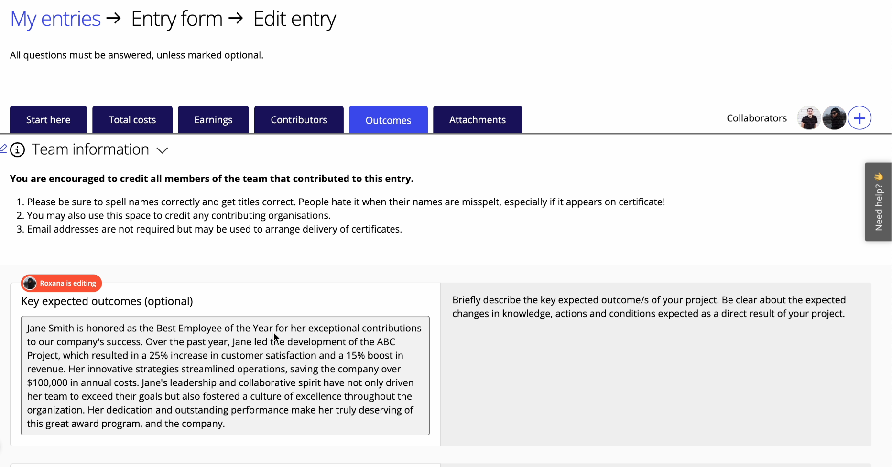Click the active Outcomes tab
This screenshot has height=467, width=892.
tap(388, 120)
